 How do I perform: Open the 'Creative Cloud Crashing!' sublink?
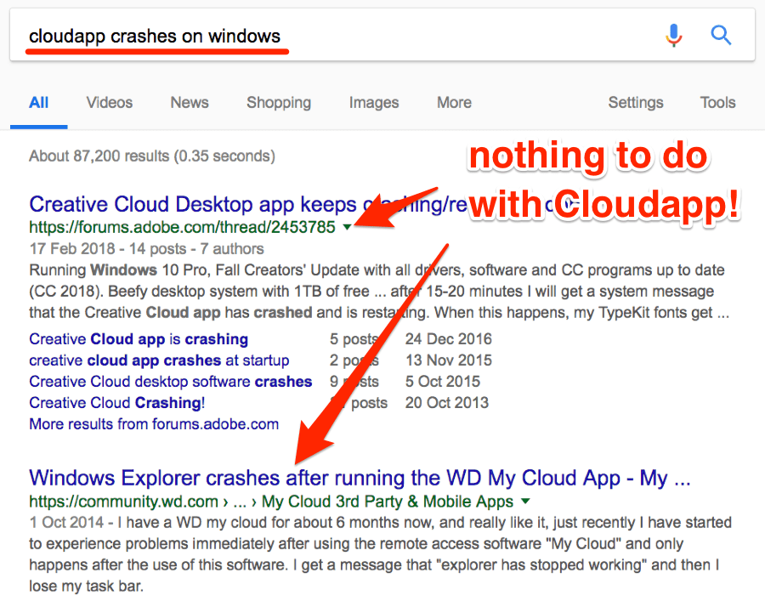(x=117, y=403)
